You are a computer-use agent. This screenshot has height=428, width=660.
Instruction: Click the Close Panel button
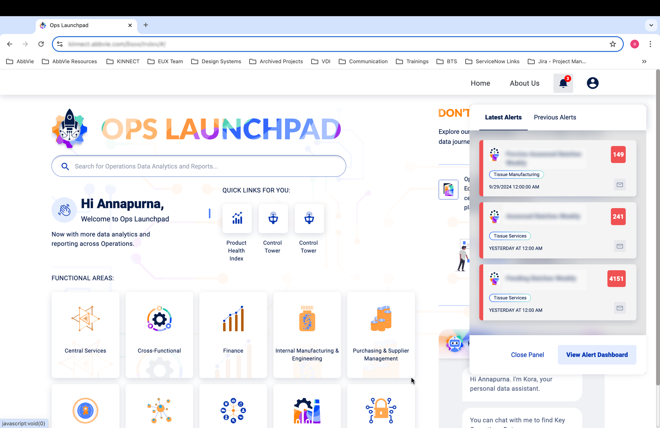(527, 355)
